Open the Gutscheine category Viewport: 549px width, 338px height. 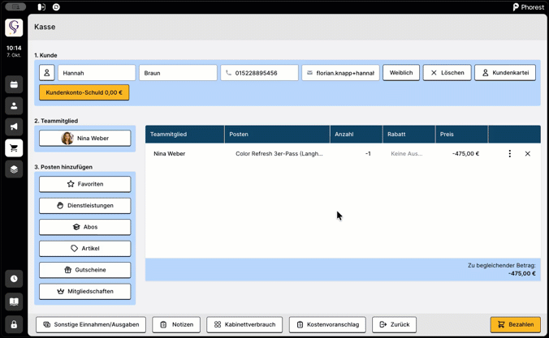point(85,270)
